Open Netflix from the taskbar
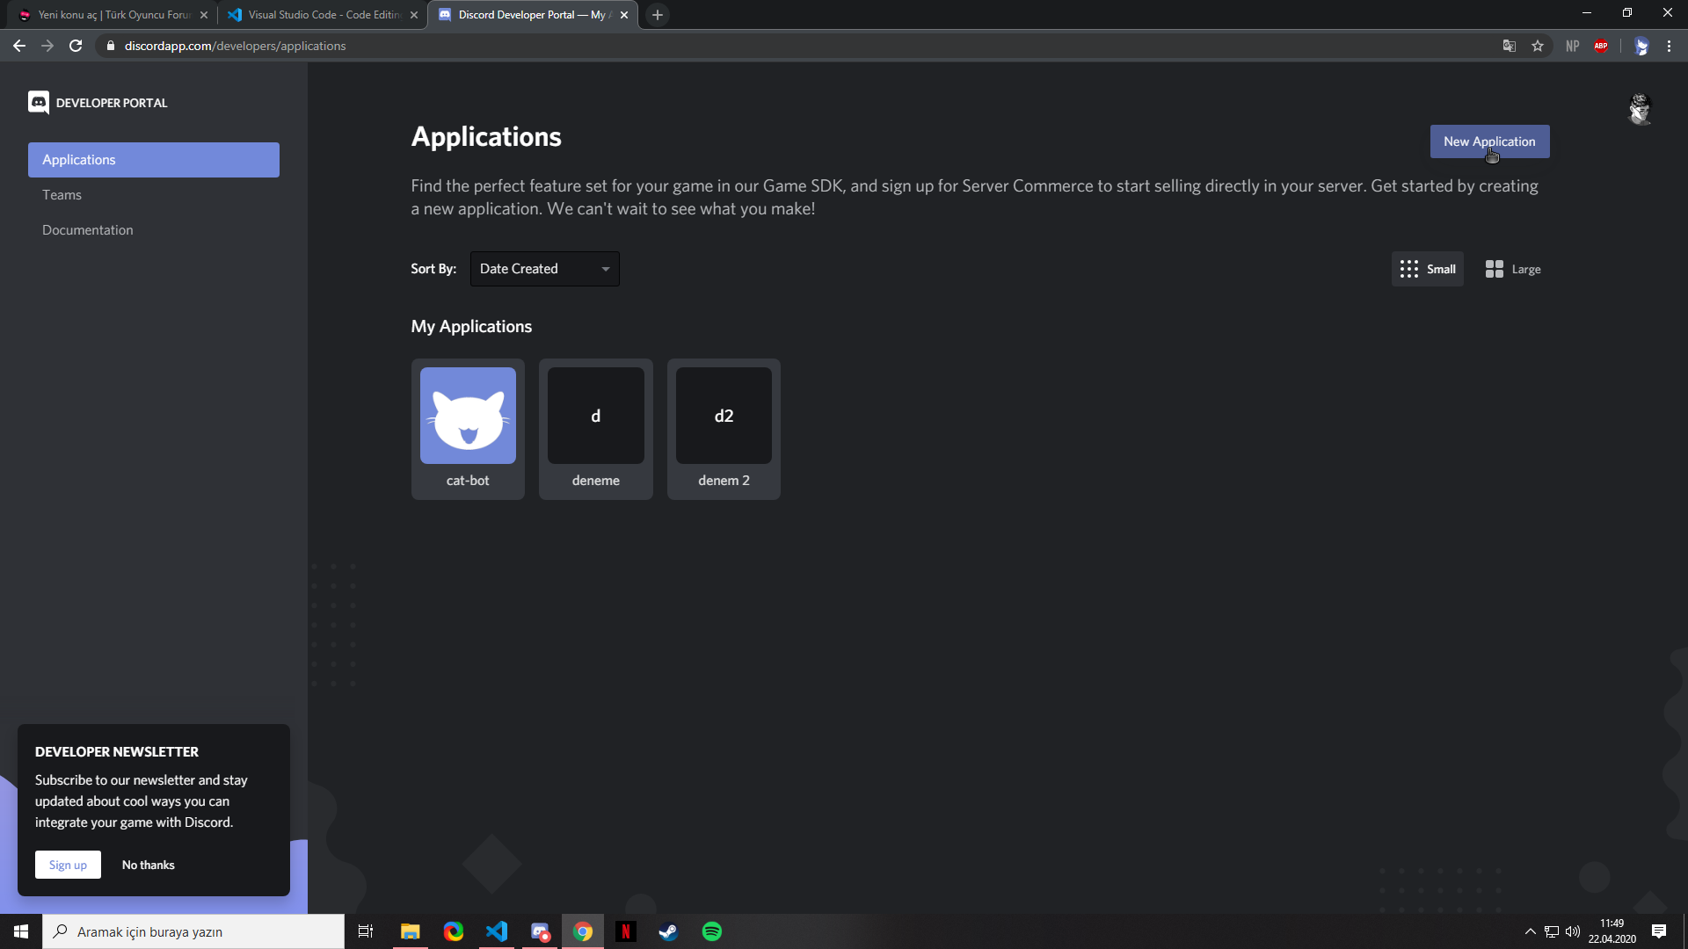The height and width of the screenshot is (949, 1688). 626,931
